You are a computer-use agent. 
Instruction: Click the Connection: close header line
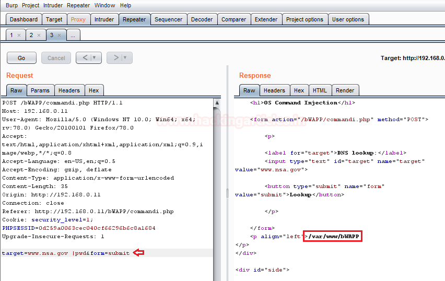(x=33, y=203)
